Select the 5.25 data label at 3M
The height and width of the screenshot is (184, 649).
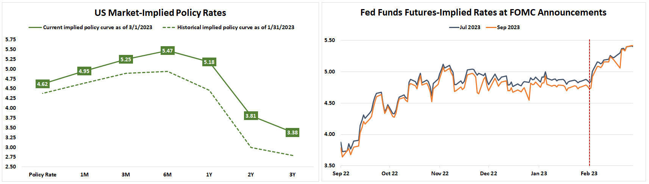(x=126, y=59)
